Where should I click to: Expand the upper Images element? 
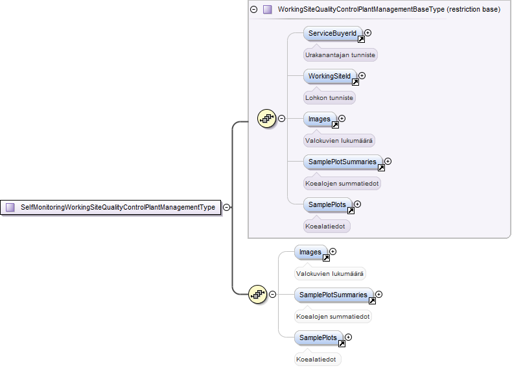pyautogui.click(x=342, y=118)
